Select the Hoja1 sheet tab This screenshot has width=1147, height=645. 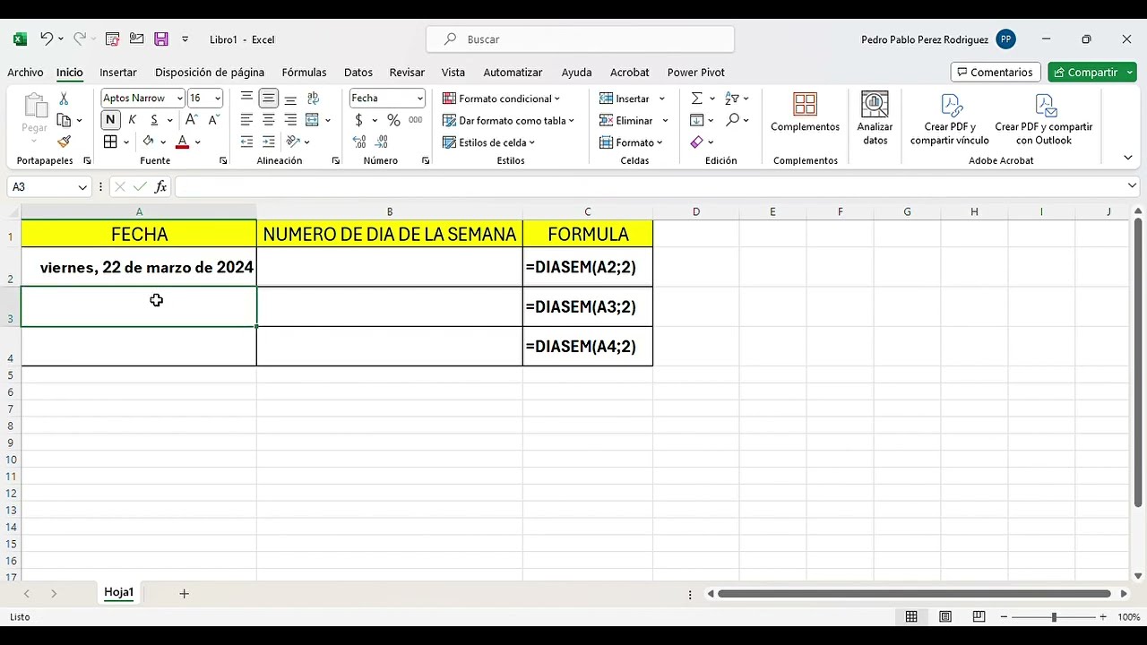coord(118,592)
